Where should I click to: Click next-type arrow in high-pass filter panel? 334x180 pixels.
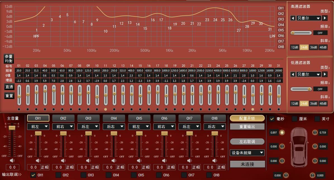pyautogui.click(x=325, y=18)
